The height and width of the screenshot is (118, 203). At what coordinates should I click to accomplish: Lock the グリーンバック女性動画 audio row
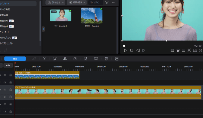pos(10,97)
